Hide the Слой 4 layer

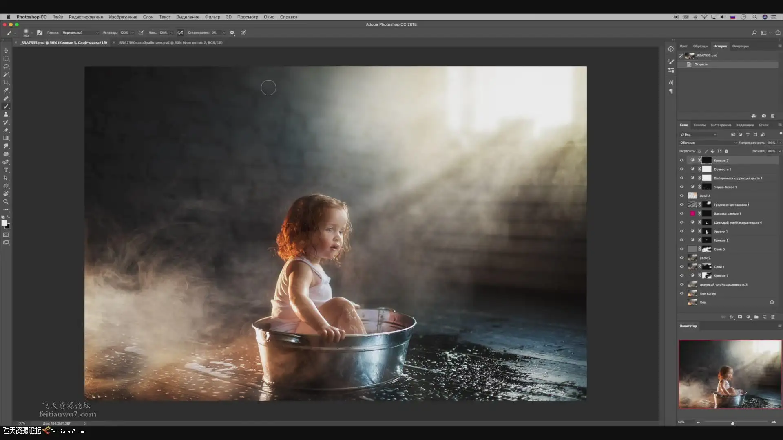[x=681, y=196]
